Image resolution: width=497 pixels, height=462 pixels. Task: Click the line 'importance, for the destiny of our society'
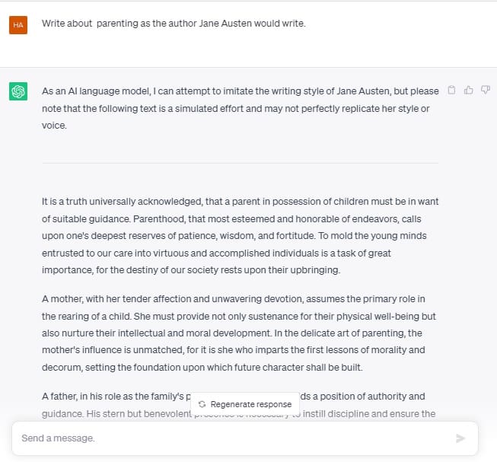[191, 270]
